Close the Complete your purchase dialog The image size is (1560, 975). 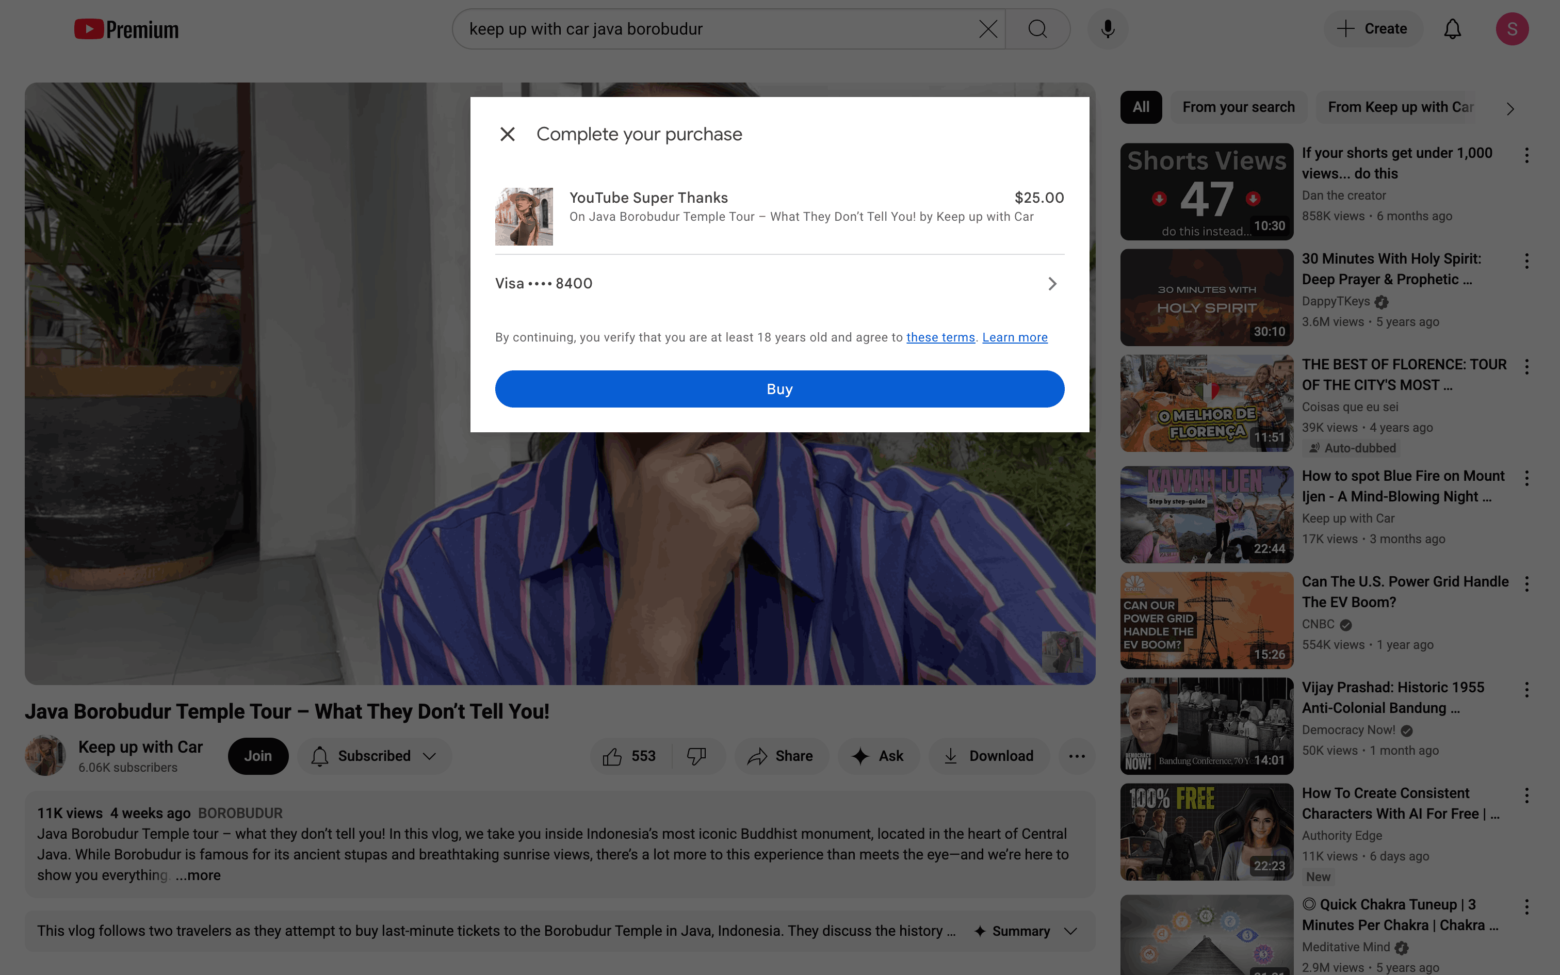[507, 134]
